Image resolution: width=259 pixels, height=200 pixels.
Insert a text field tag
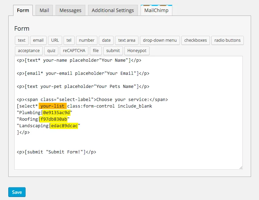[22, 40]
